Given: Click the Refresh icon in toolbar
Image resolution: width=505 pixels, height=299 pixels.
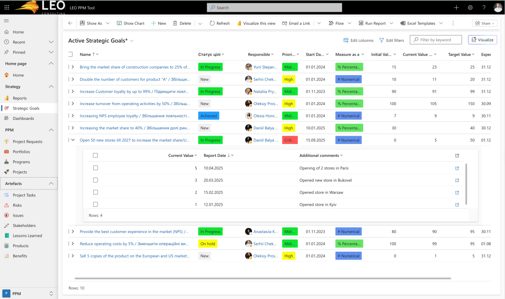Looking at the screenshot, I should pos(212,23).
